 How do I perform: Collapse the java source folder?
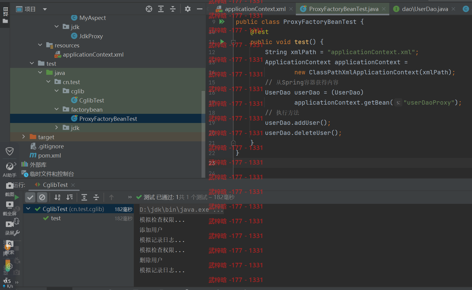pyautogui.click(x=40, y=73)
